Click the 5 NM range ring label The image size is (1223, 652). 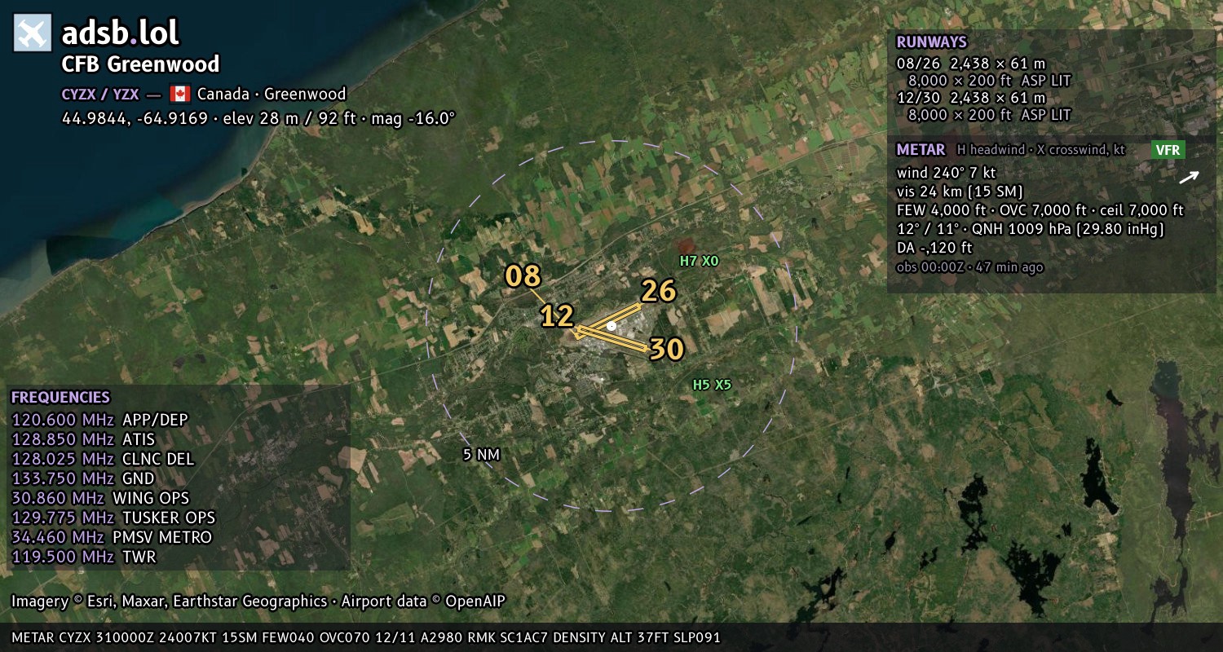point(481,455)
